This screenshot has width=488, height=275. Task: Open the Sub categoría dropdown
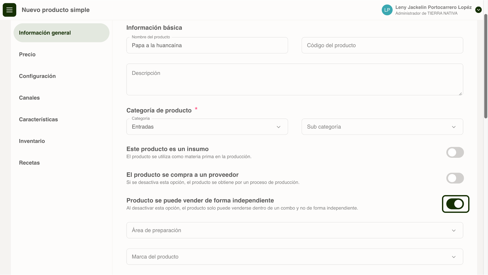tap(382, 127)
